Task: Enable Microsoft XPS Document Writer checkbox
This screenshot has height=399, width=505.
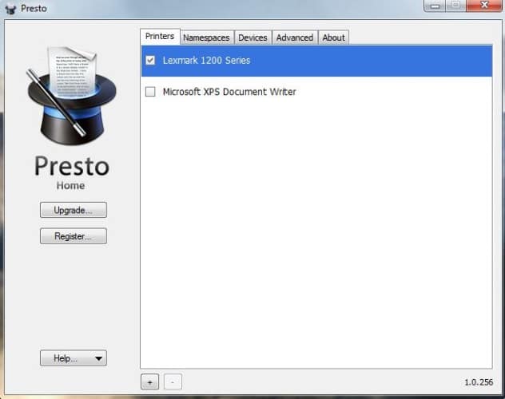Action: tap(150, 92)
